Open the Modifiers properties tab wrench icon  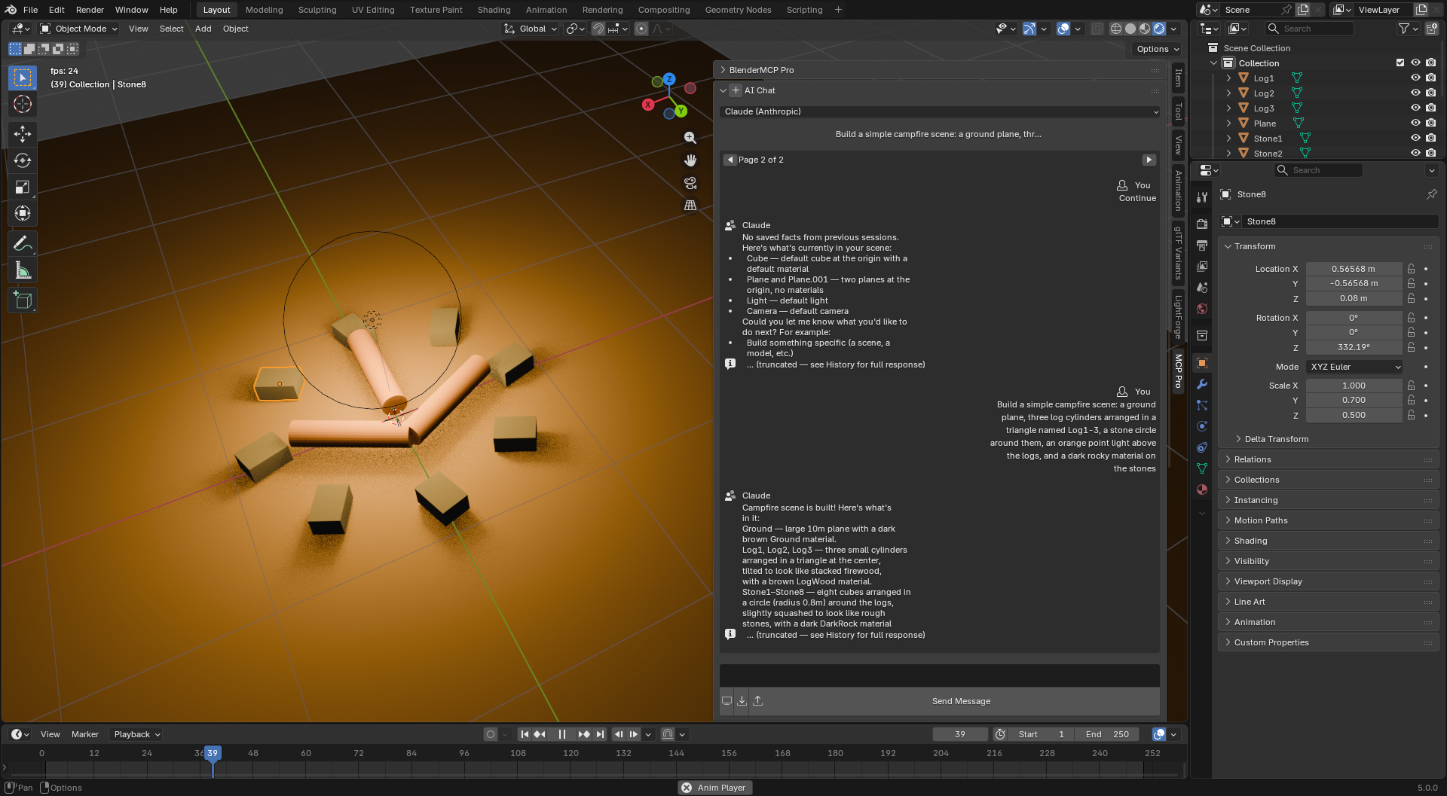pyautogui.click(x=1202, y=384)
